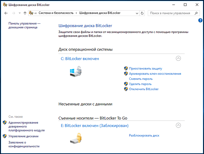Open Панель управления — домашняя страница
This screenshot has height=154, width=204.
click(x=24, y=25)
